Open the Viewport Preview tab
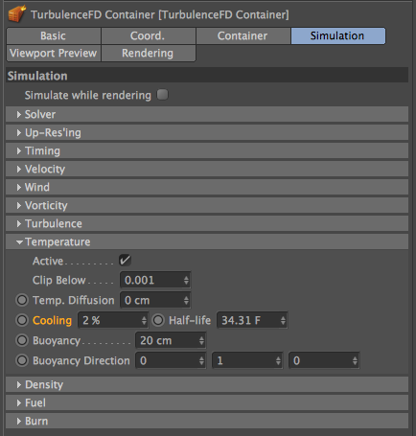 tap(54, 53)
